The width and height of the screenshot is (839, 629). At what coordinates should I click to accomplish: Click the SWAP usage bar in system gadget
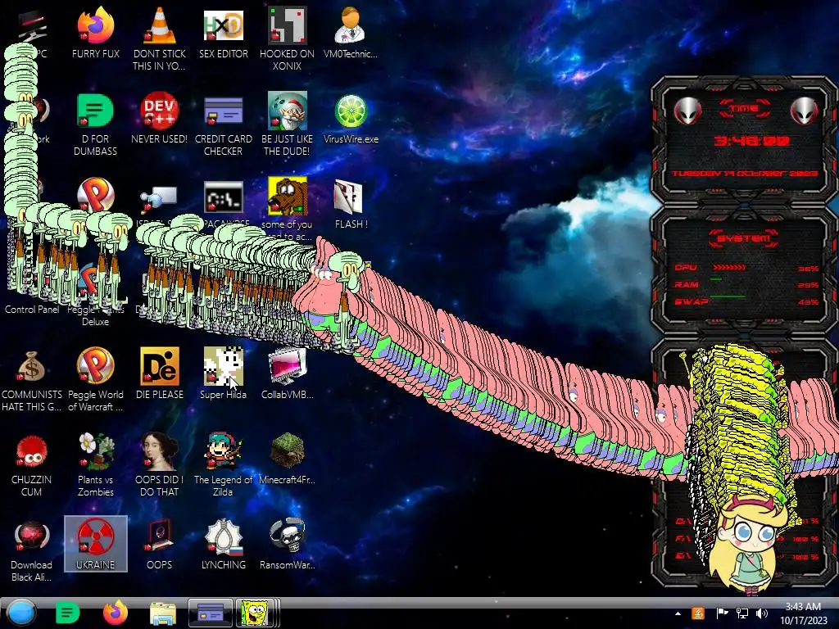[728, 296]
